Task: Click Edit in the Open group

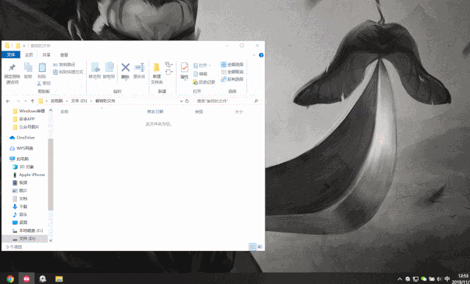Action: 200,73
